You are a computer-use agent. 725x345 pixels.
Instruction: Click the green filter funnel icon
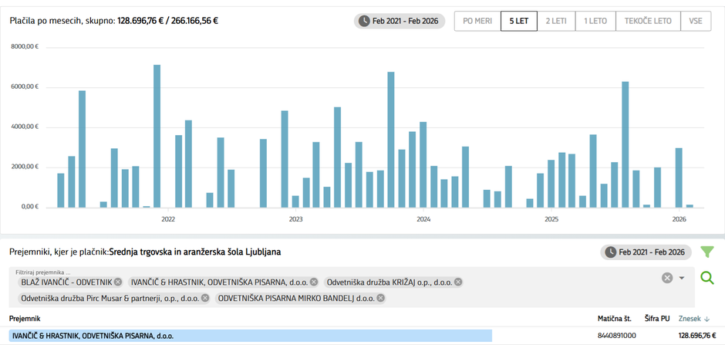point(706,252)
